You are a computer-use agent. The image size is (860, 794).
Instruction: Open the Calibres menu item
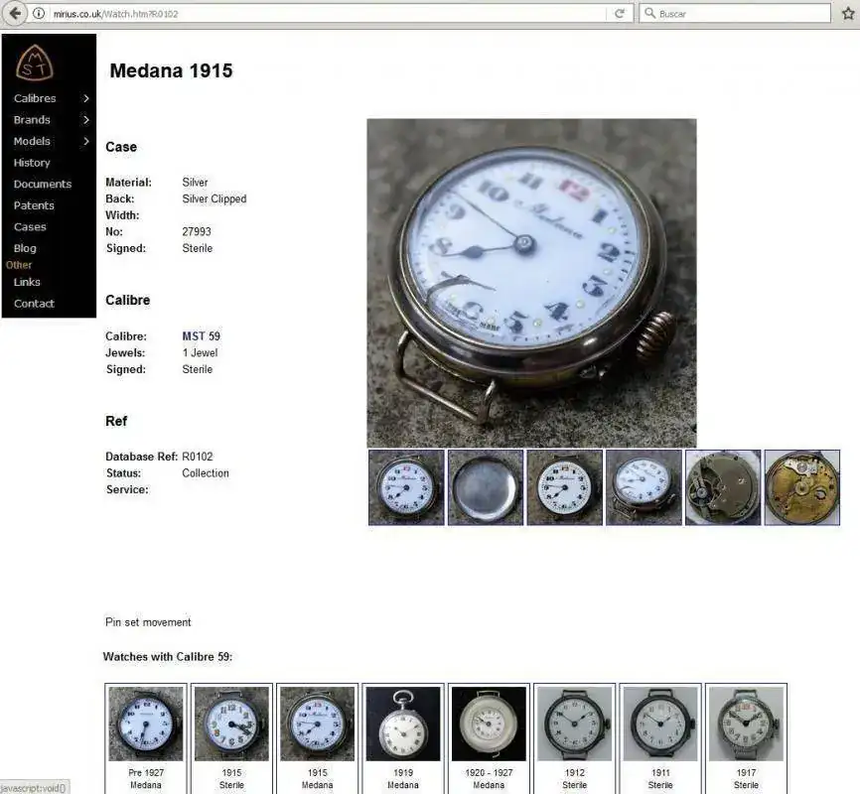[x=35, y=98]
